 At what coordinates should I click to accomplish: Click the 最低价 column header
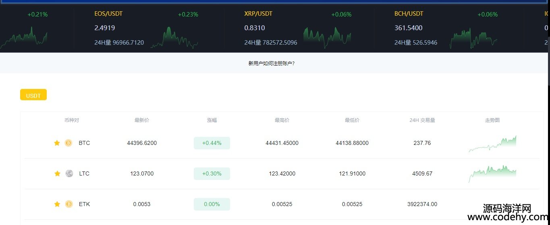[352, 120]
